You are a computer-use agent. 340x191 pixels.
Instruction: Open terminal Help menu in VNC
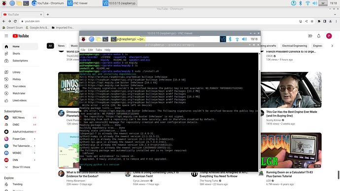(x=107, y=50)
